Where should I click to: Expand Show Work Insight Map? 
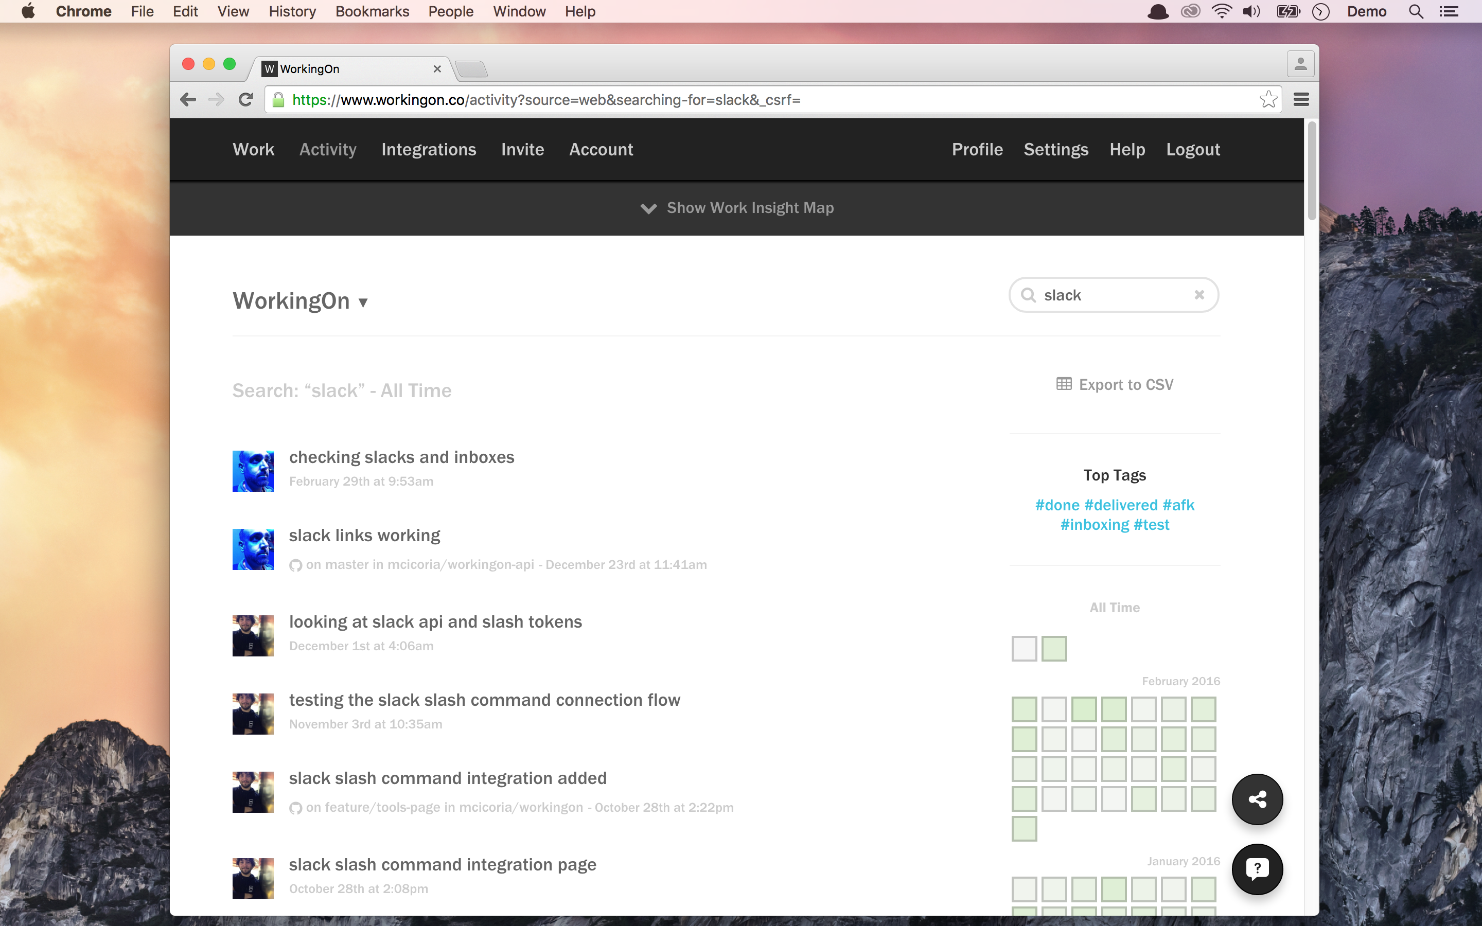pyautogui.click(x=737, y=208)
